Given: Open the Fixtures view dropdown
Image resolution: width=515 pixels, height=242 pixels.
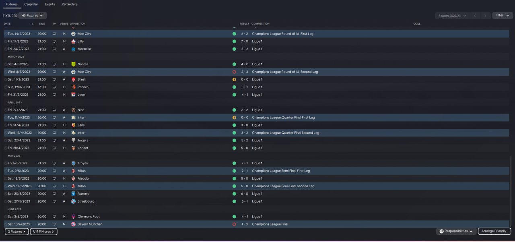Looking at the screenshot, I should pos(33,16).
